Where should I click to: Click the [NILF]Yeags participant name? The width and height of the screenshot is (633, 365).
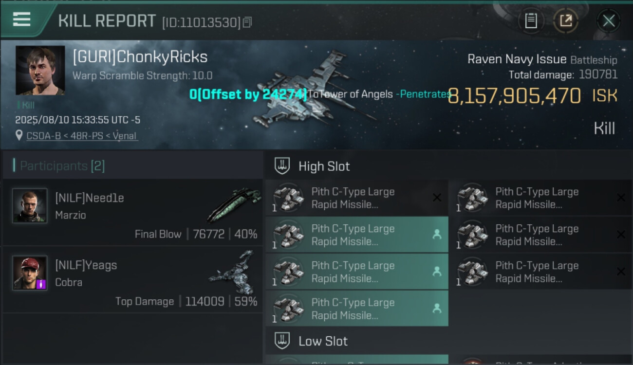pos(86,265)
